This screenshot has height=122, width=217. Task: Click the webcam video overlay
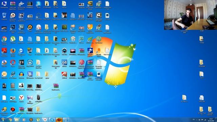pyautogui.click(x=191, y=15)
